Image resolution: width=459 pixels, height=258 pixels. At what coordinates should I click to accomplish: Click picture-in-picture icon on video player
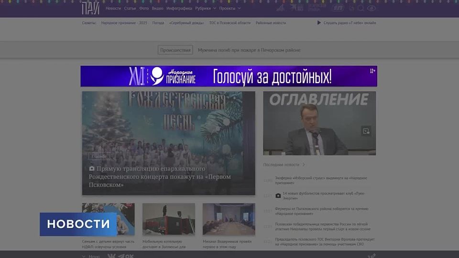coord(366,131)
